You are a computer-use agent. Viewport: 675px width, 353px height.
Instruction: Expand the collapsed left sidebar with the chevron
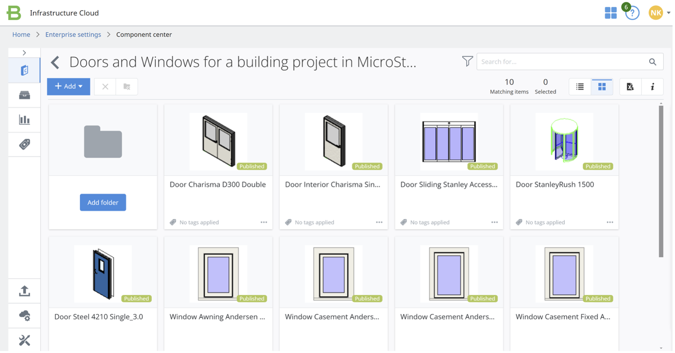(x=24, y=52)
